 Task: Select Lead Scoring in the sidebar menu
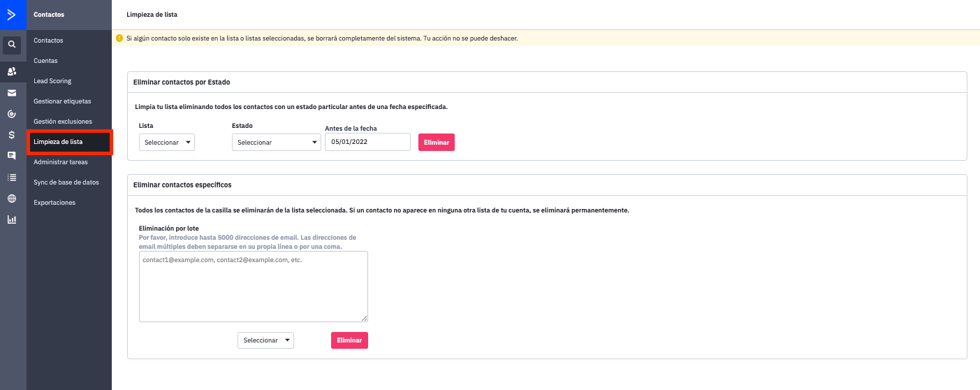52,81
